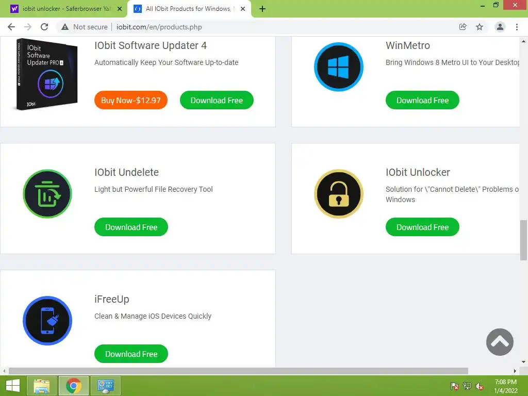Open a new browser tab
The height and width of the screenshot is (396, 528).
click(x=262, y=9)
